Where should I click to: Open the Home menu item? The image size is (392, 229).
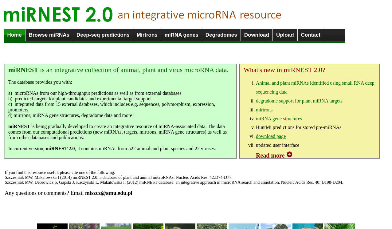click(x=14, y=35)
